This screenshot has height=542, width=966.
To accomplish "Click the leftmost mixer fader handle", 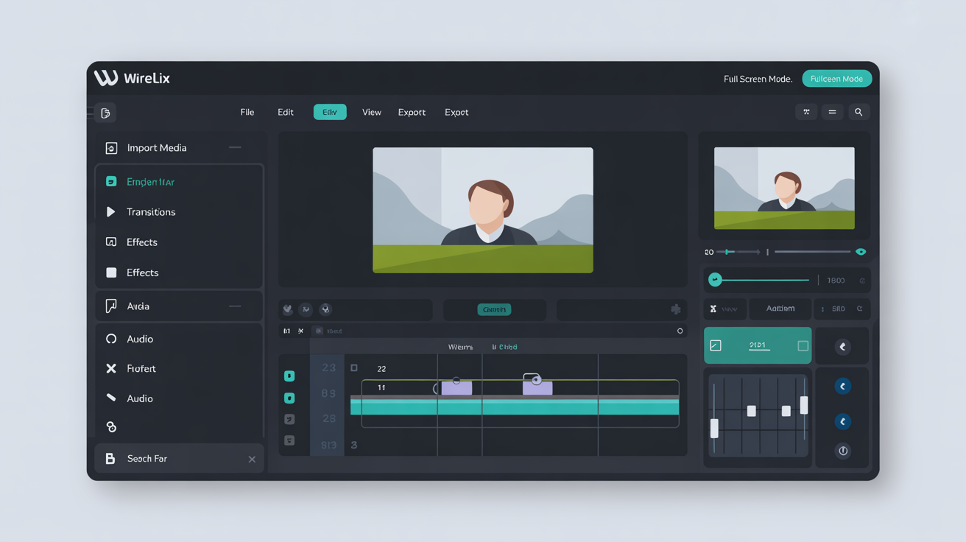I will [x=714, y=428].
